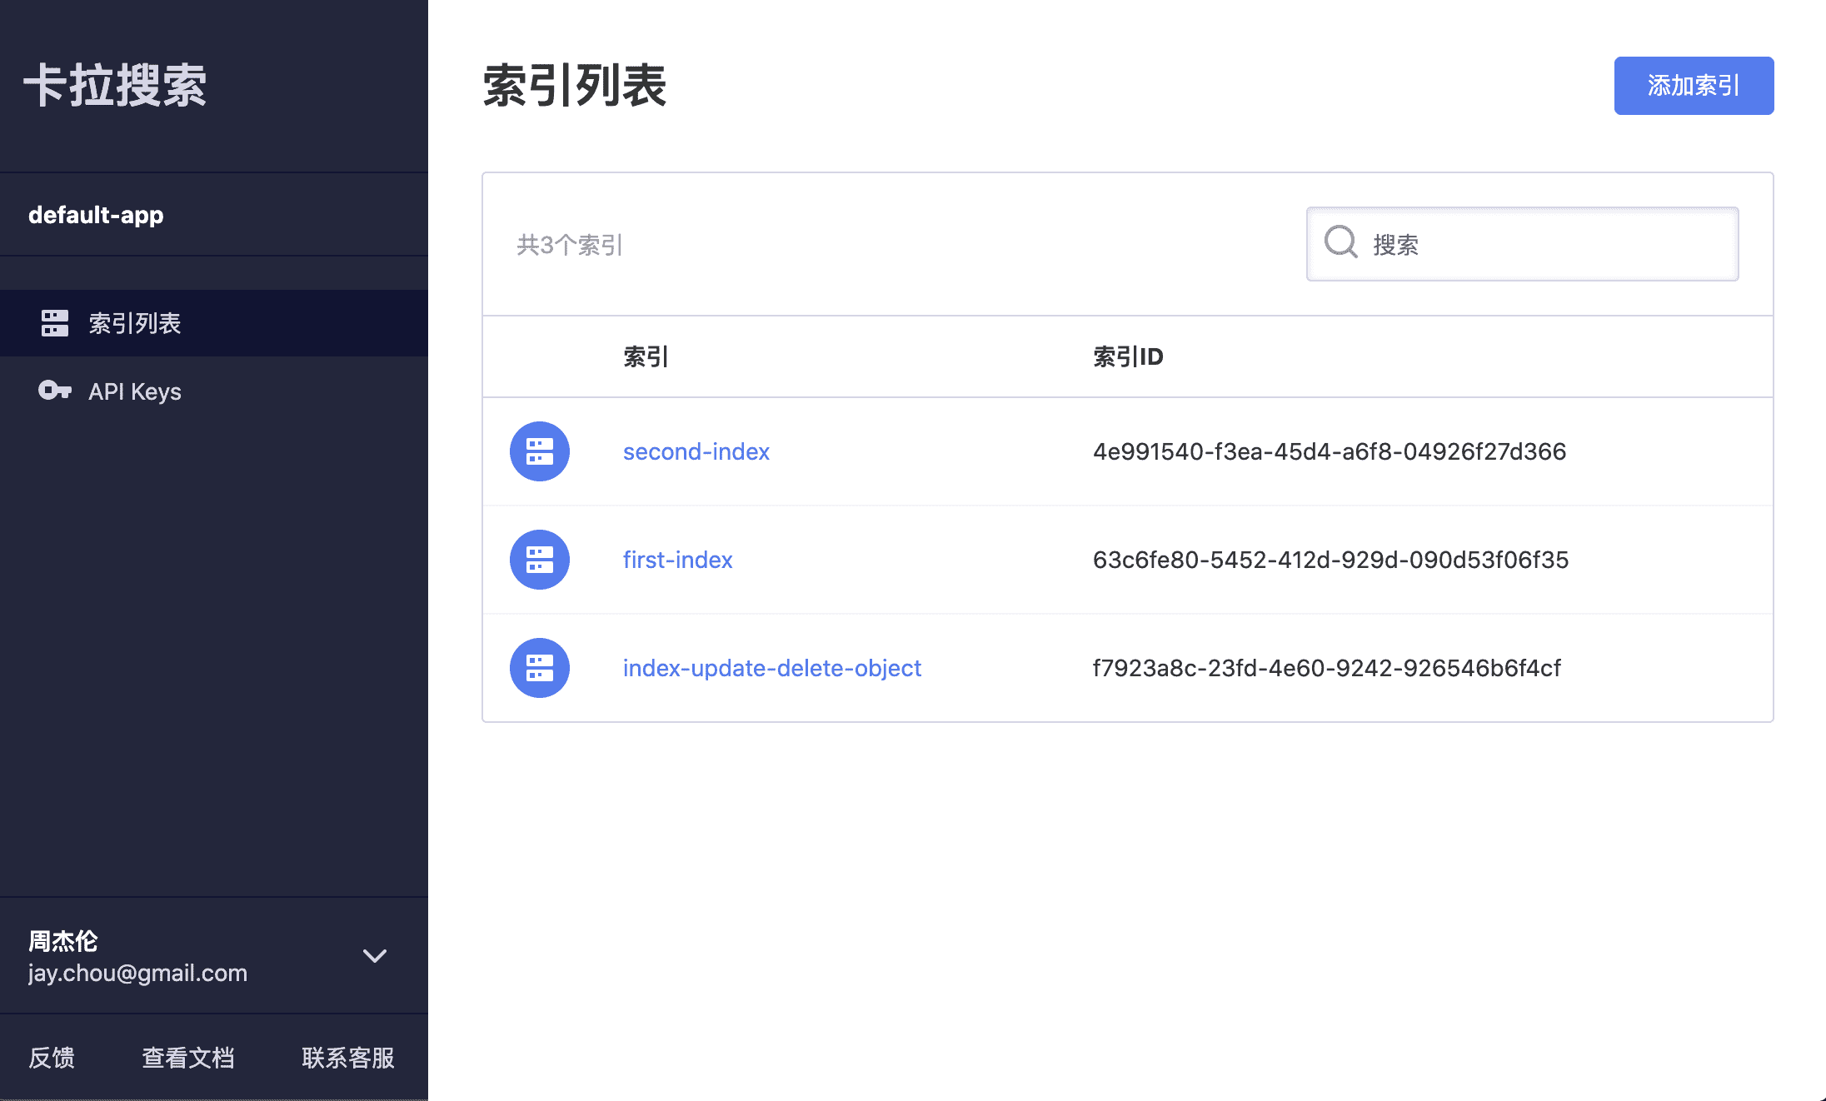Open the API Keys menu item
1826x1101 pixels.
pyautogui.click(x=135, y=391)
